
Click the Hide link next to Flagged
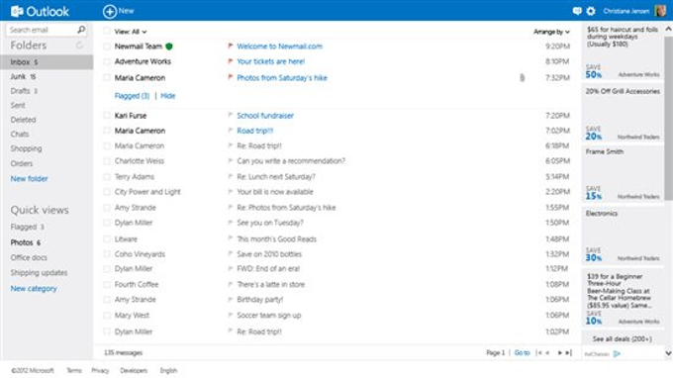coord(168,96)
